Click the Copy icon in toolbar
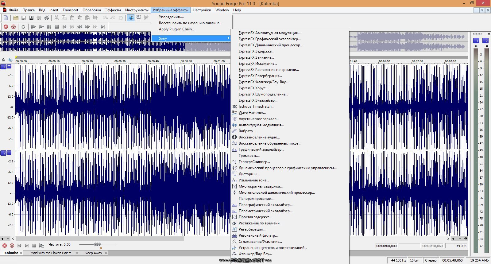Screen dimensions: 491x264 [64, 18]
